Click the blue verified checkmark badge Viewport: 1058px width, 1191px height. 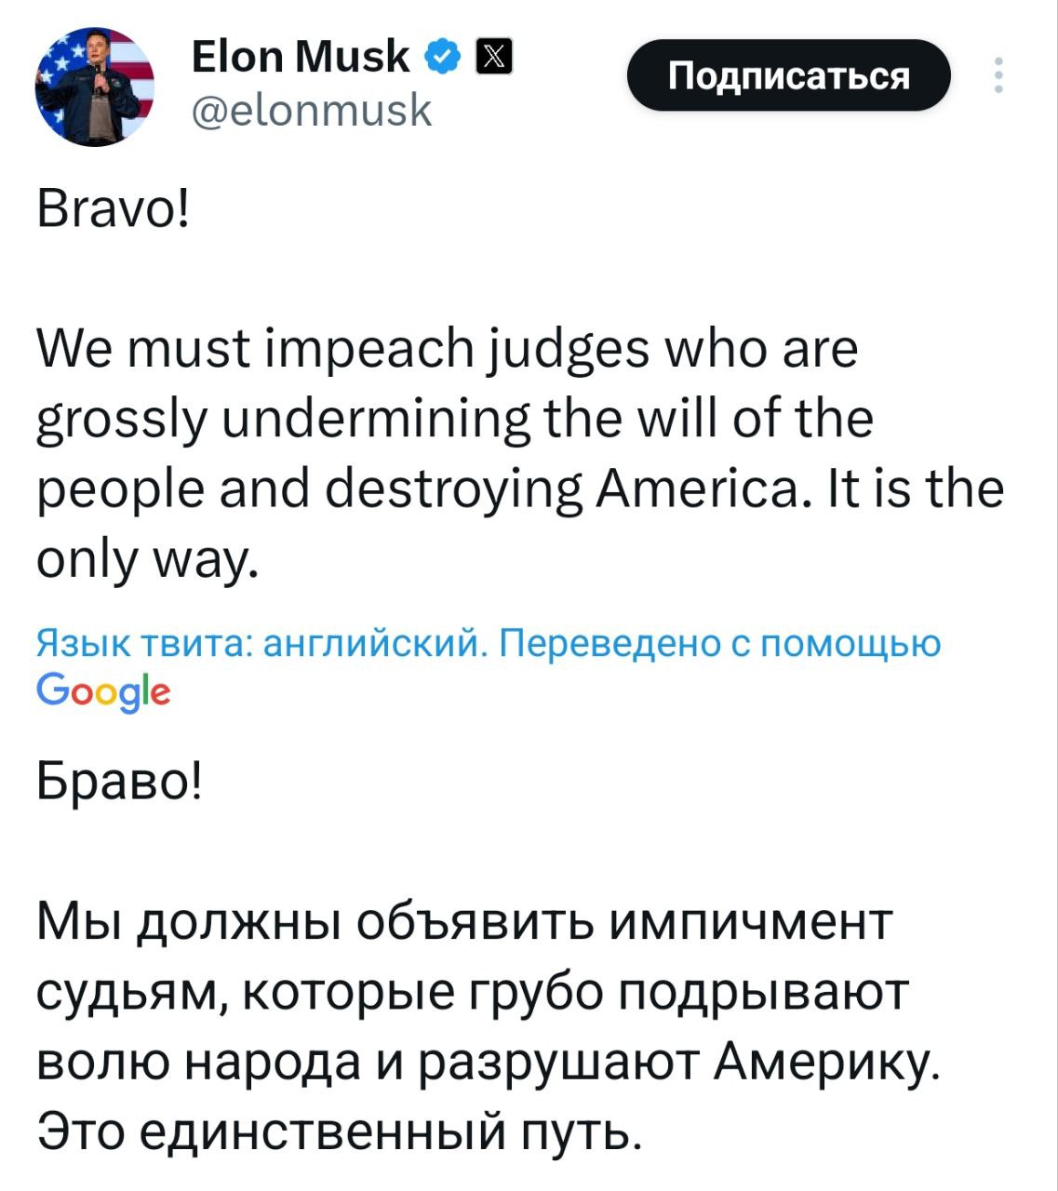click(x=443, y=58)
